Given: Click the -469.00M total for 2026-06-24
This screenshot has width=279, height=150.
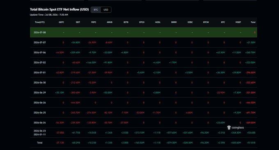Looking at the screenshot, I should point(250,123).
